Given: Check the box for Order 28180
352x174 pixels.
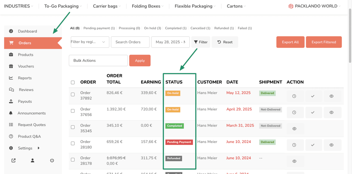Looking at the screenshot, I should click(x=73, y=143).
